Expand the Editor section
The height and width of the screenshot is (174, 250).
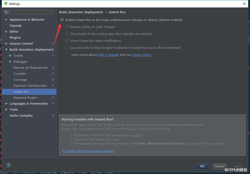coord(6,31)
